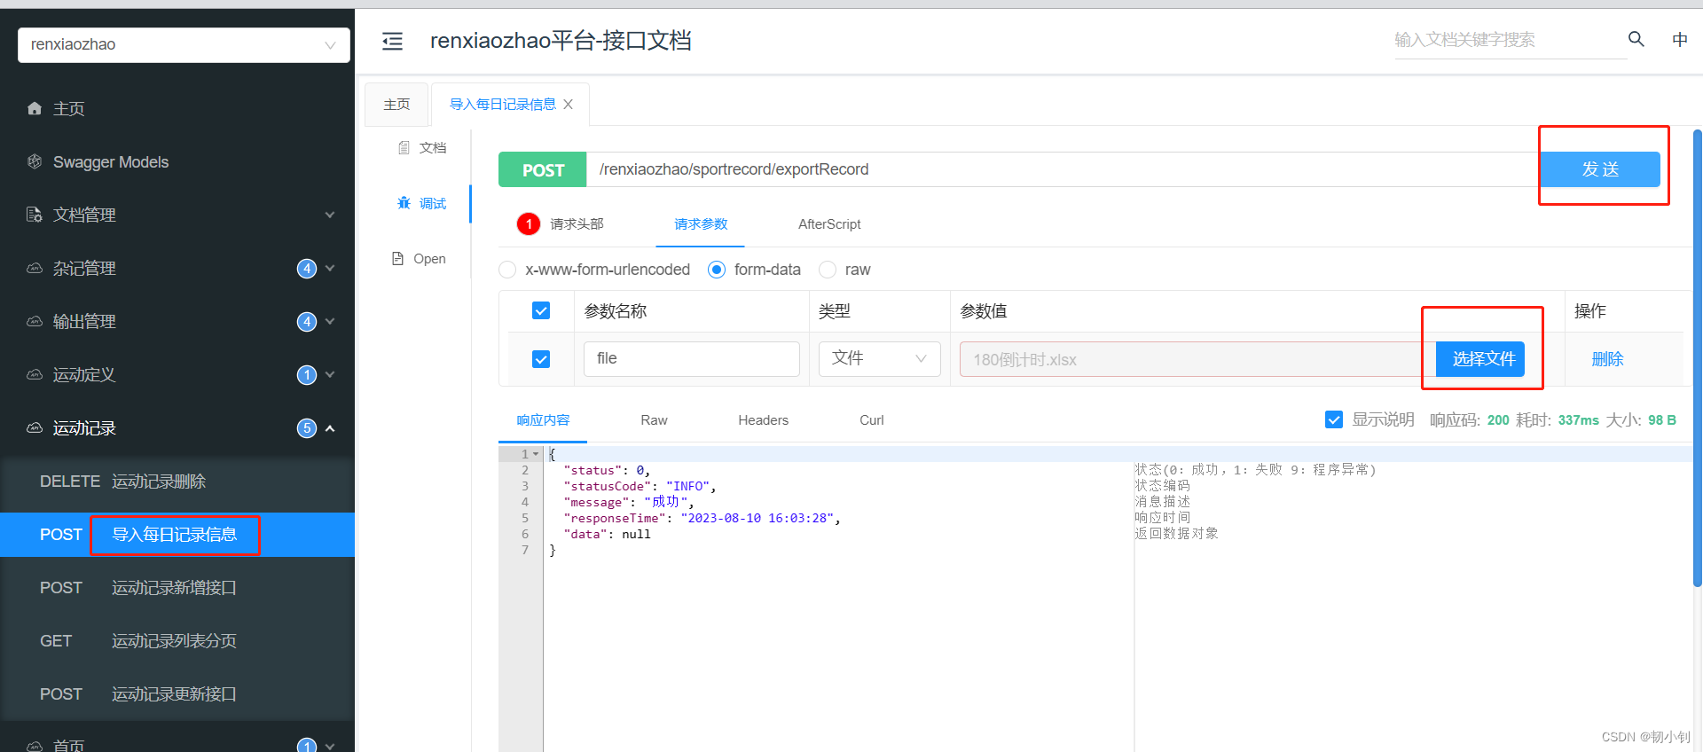The image size is (1703, 752).
Task: Switch to the Raw response tab
Action: click(654, 420)
